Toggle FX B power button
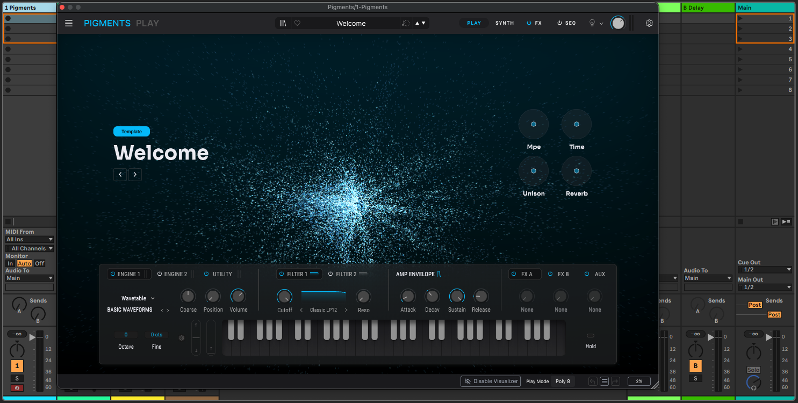 click(x=550, y=274)
